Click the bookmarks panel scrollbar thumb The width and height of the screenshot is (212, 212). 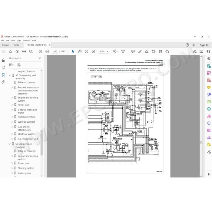pyautogui.click(x=42, y=143)
